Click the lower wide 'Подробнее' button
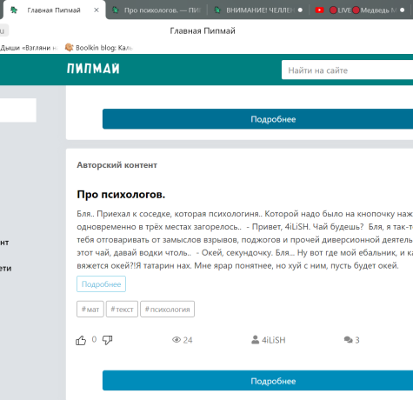Screen dimensions: 413x400 (257, 380)
